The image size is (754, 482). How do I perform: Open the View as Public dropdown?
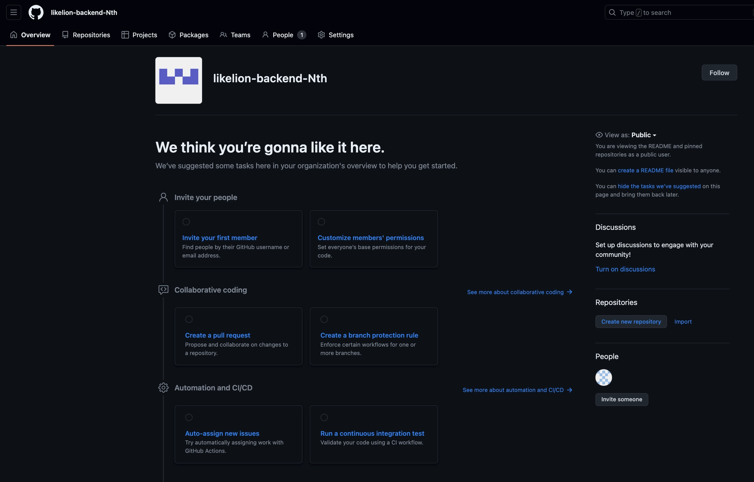coord(644,135)
